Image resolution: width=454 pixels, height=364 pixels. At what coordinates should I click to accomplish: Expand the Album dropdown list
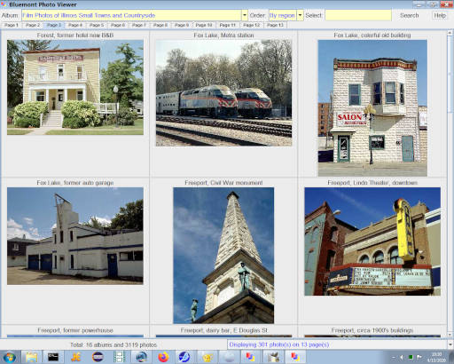point(245,15)
